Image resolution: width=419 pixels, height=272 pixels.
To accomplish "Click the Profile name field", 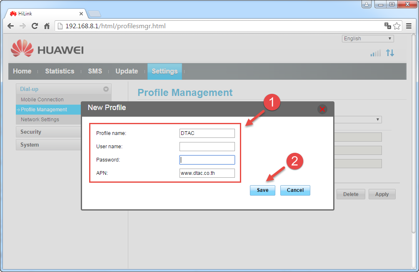I will (x=207, y=133).
